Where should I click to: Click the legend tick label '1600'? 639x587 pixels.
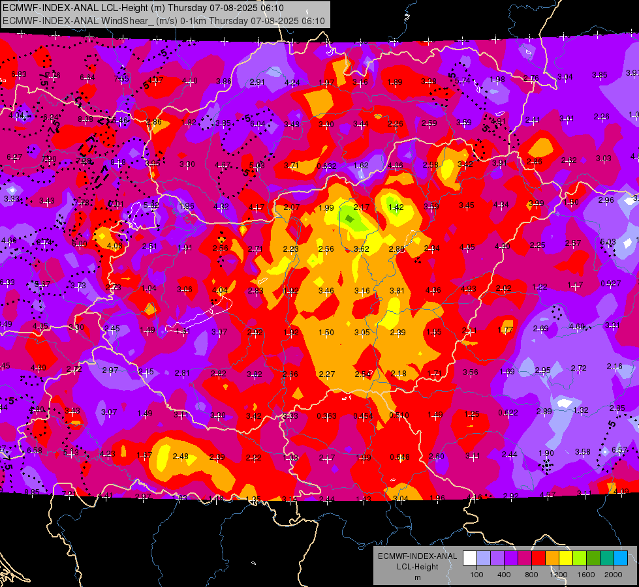(x=586, y=575)
